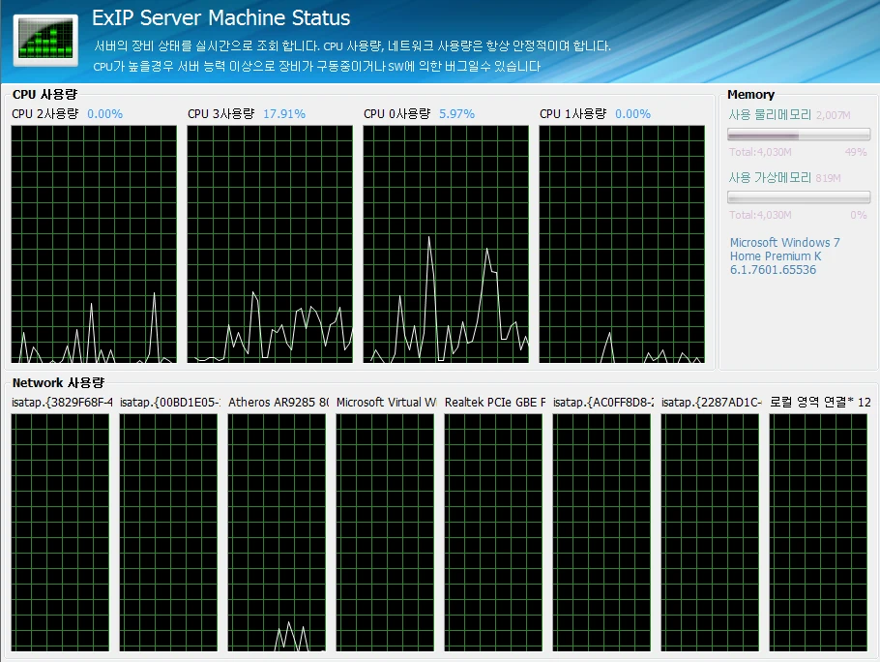Click the CPU 사용량 section heading
880x662 pixels.
click(x=44, y=94)
